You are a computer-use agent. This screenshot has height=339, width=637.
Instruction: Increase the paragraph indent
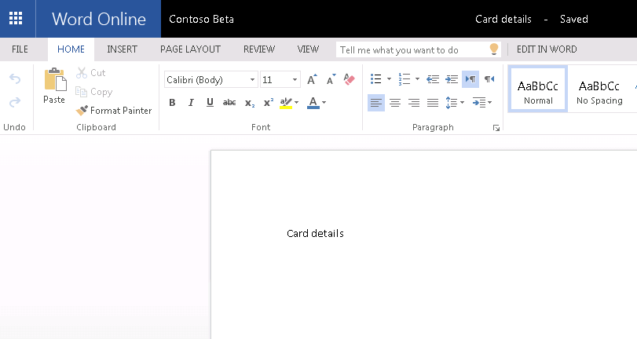pyautogui.click(x=452, y=79)
